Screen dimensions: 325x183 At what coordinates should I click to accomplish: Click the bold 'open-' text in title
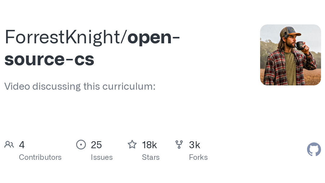click(x=154, y=38)
